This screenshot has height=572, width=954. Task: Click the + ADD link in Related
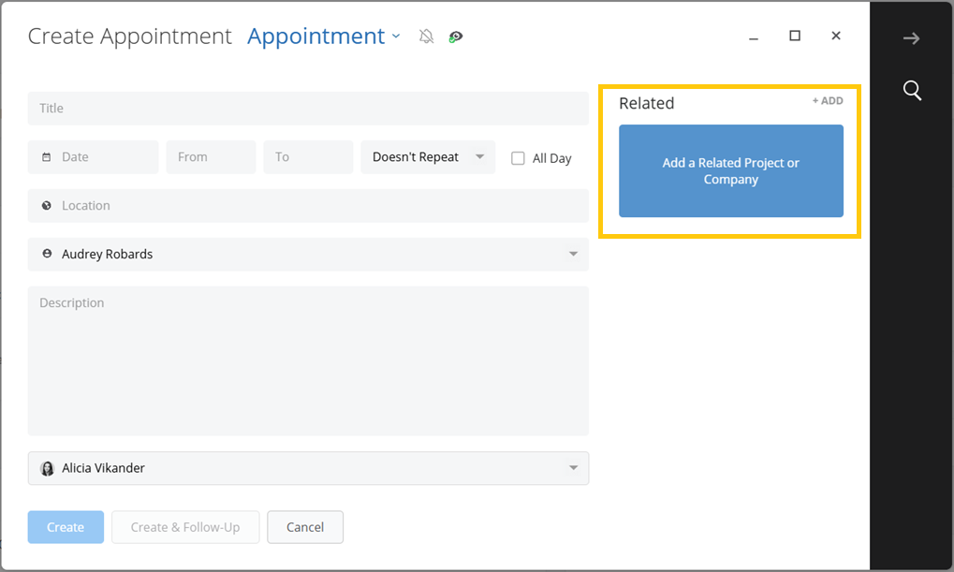tap(828, 101)
